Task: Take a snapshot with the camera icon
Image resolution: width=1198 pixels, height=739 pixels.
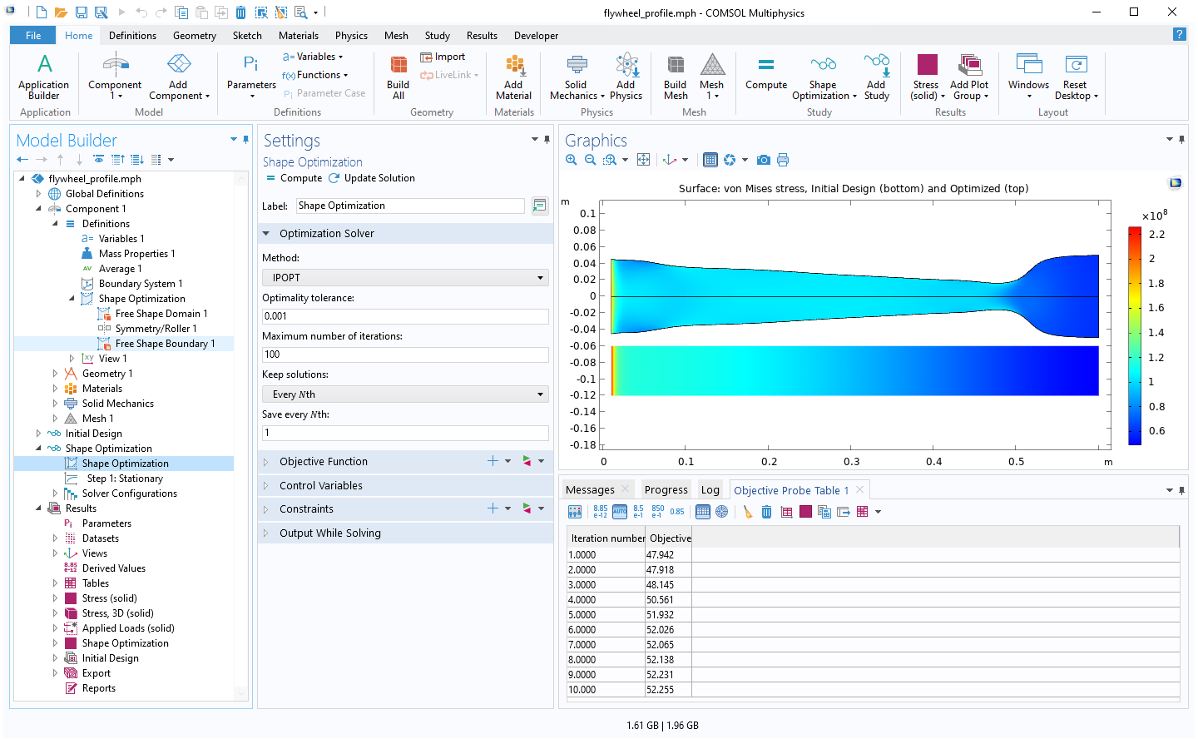Action: (763, 160)
